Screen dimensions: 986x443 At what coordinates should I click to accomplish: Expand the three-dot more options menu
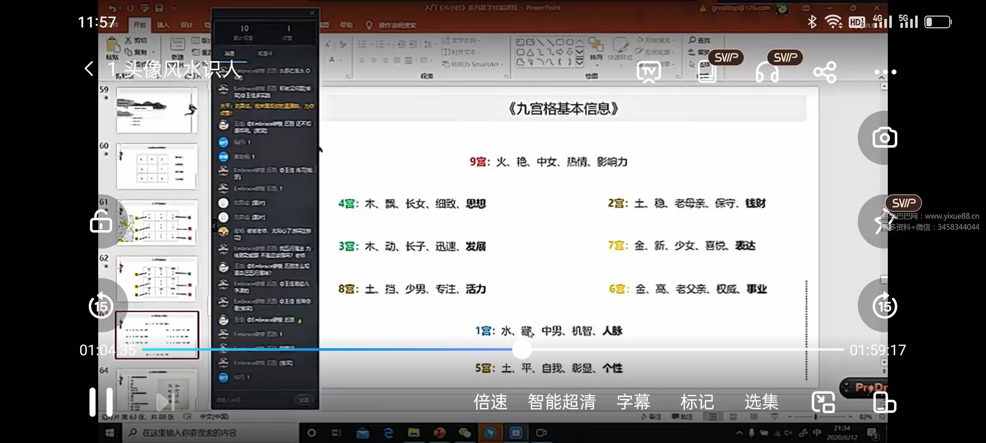[x=885, y=71]
